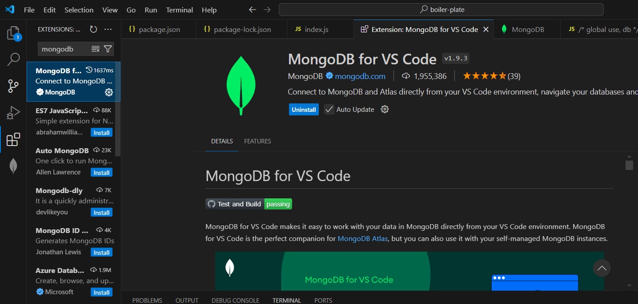The width and height of the screenshot is (638, 304).
Task: Click the scrollbar up arrow in details
Action: point(629,156)
